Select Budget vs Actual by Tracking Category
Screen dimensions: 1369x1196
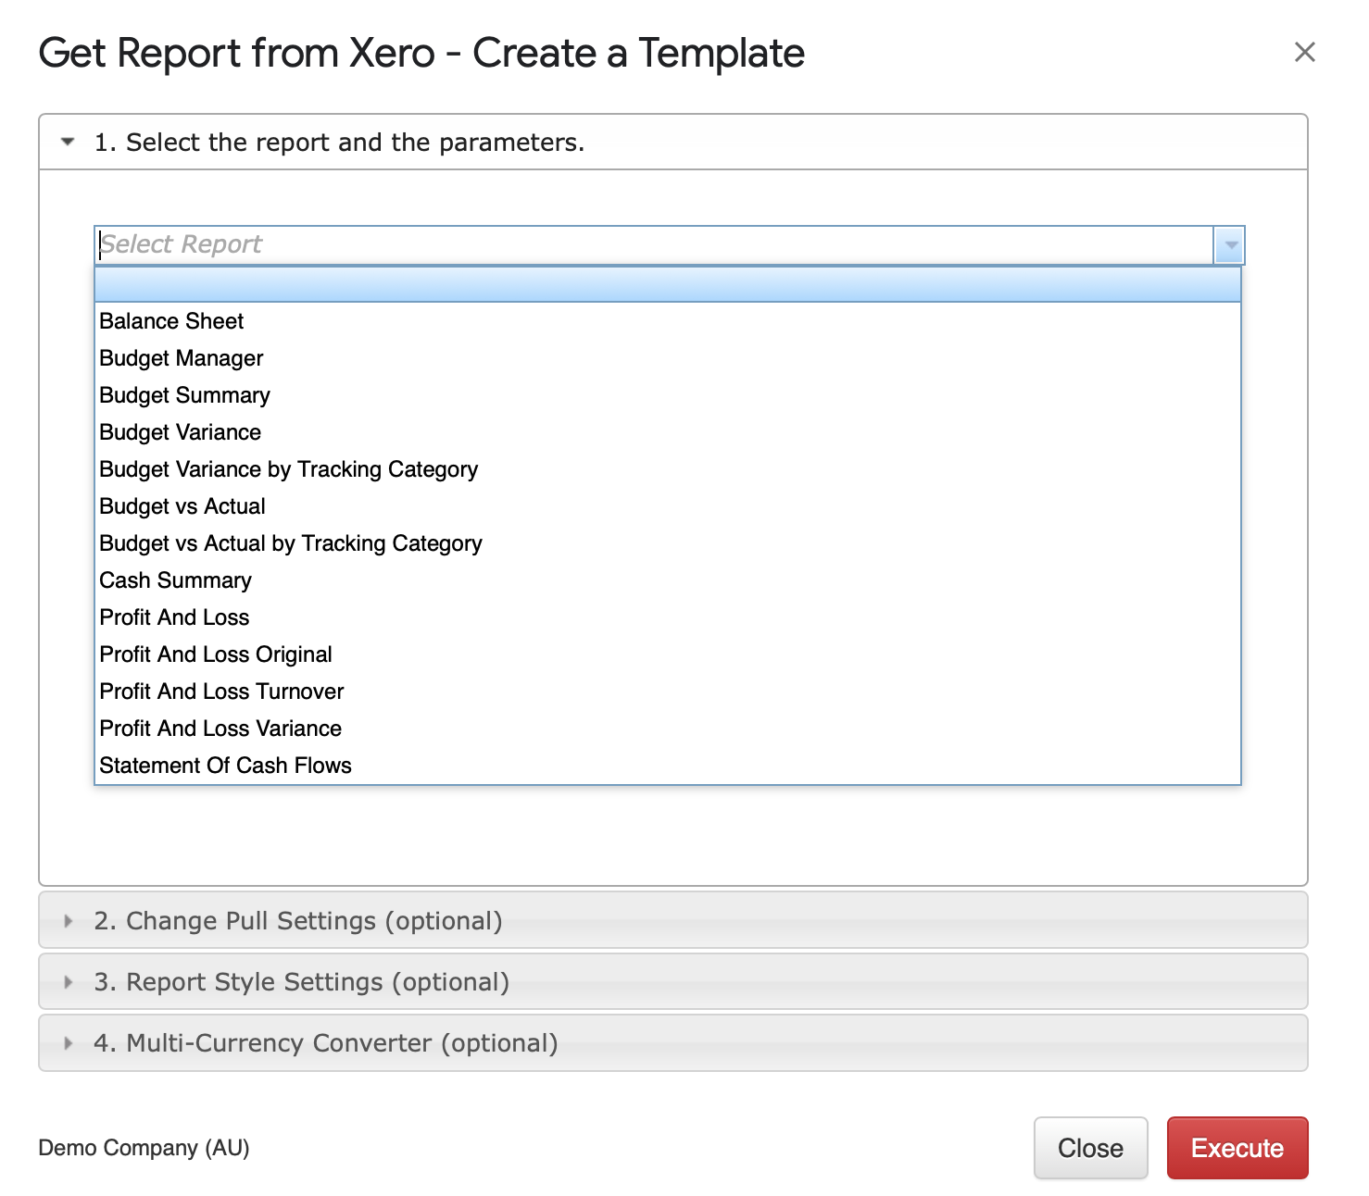click(668, 543)
